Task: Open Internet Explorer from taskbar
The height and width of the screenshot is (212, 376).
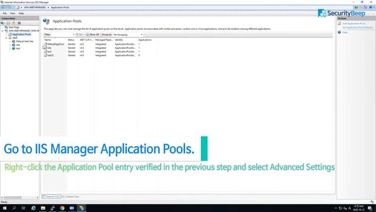Action: pos(33,208)
